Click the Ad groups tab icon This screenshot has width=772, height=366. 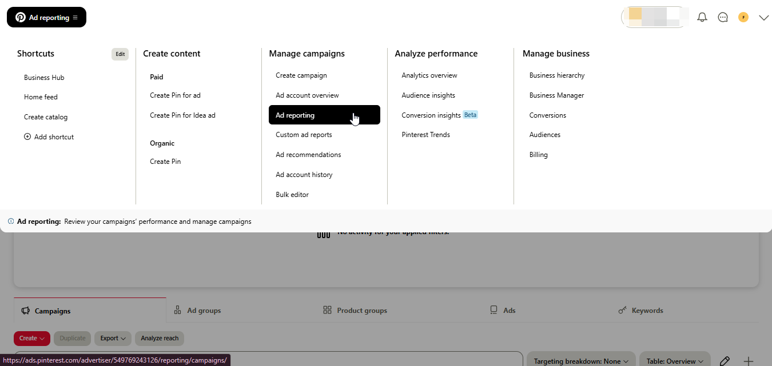178,310
